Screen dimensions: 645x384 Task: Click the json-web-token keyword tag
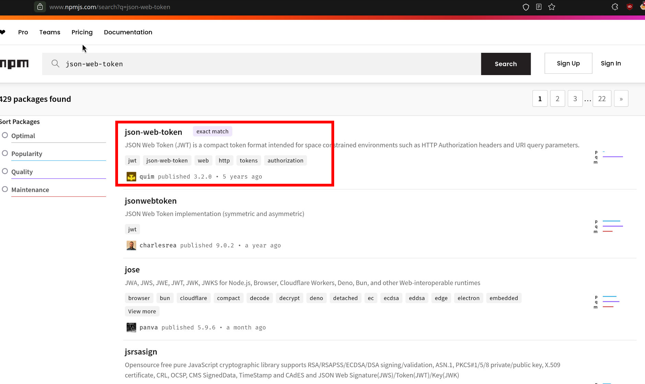[167, 160]
